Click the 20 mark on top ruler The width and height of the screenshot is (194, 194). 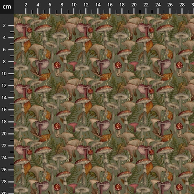[134, 5]
